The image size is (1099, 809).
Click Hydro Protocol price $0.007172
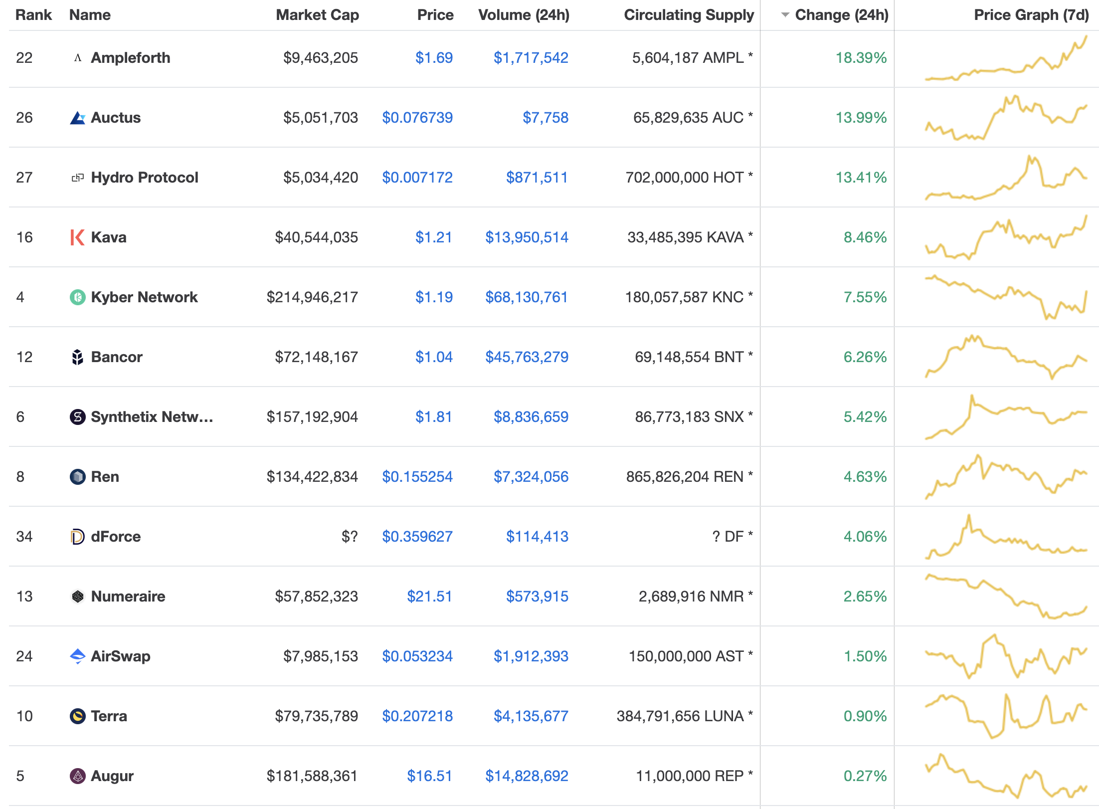(x=417, y=178)
